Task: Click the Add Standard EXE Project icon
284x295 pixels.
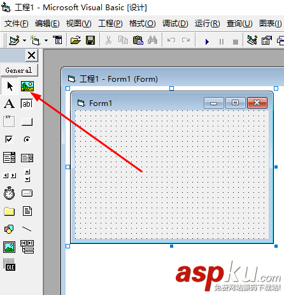Action: [x=14, y=40]
